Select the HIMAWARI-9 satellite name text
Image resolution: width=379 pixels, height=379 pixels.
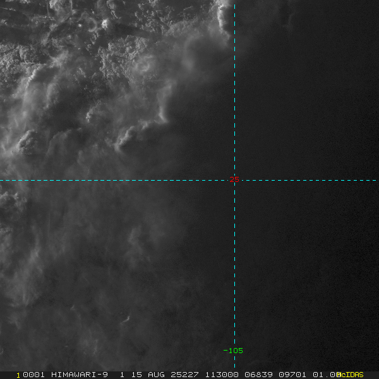point(80,375)
